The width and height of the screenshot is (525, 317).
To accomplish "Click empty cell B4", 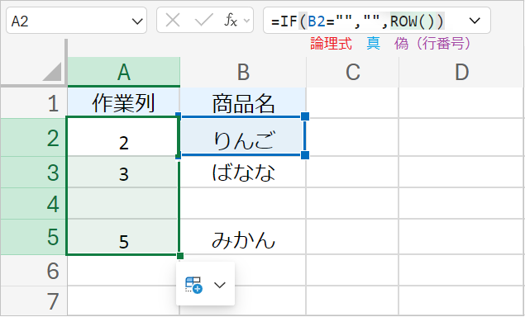I will pyautogui.click(x=243, y=203).
